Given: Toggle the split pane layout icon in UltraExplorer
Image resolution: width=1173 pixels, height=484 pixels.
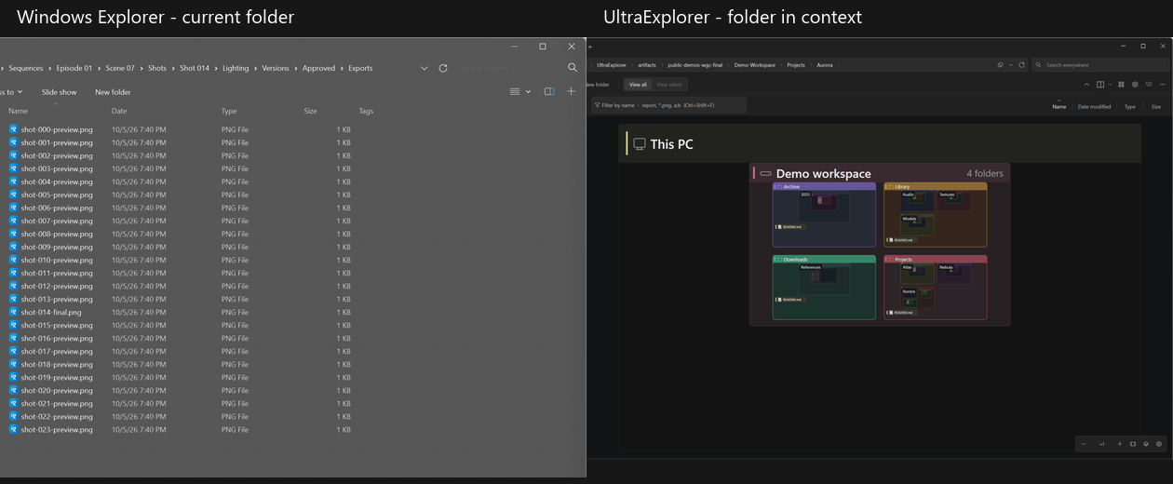Looking at the screenshot, I should point(1100,85).
